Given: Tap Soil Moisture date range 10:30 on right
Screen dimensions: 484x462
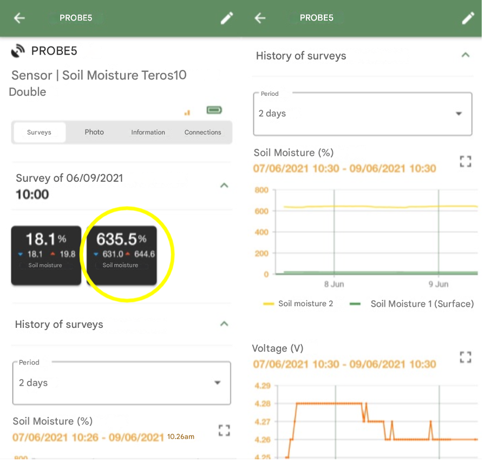Looking at the screenshot, I should tap(344, 169).
